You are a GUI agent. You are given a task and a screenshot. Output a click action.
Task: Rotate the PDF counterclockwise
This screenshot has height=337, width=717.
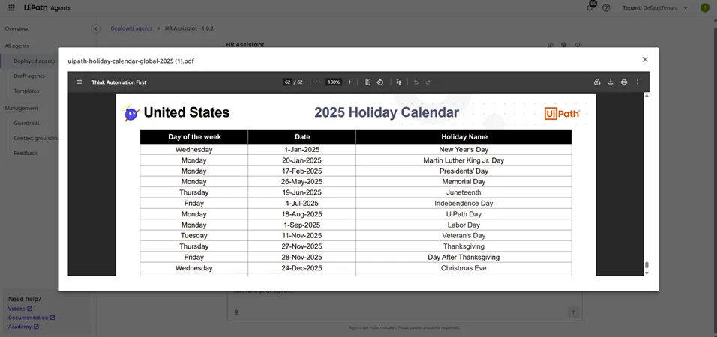[380, 82]
